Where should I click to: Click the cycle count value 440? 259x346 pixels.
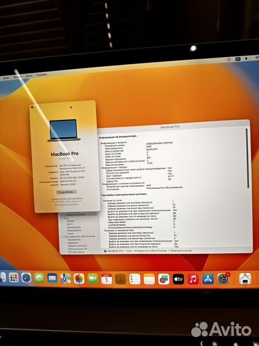click(148, 186)
